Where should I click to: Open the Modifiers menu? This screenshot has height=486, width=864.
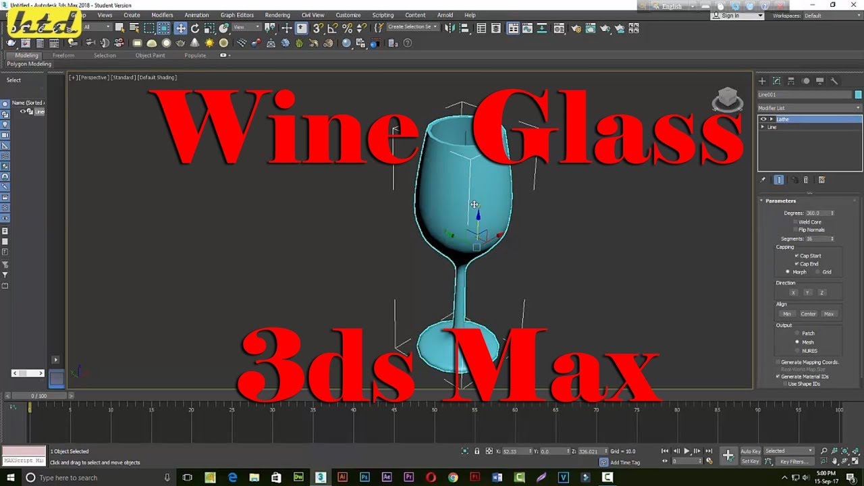pos(162,15)
